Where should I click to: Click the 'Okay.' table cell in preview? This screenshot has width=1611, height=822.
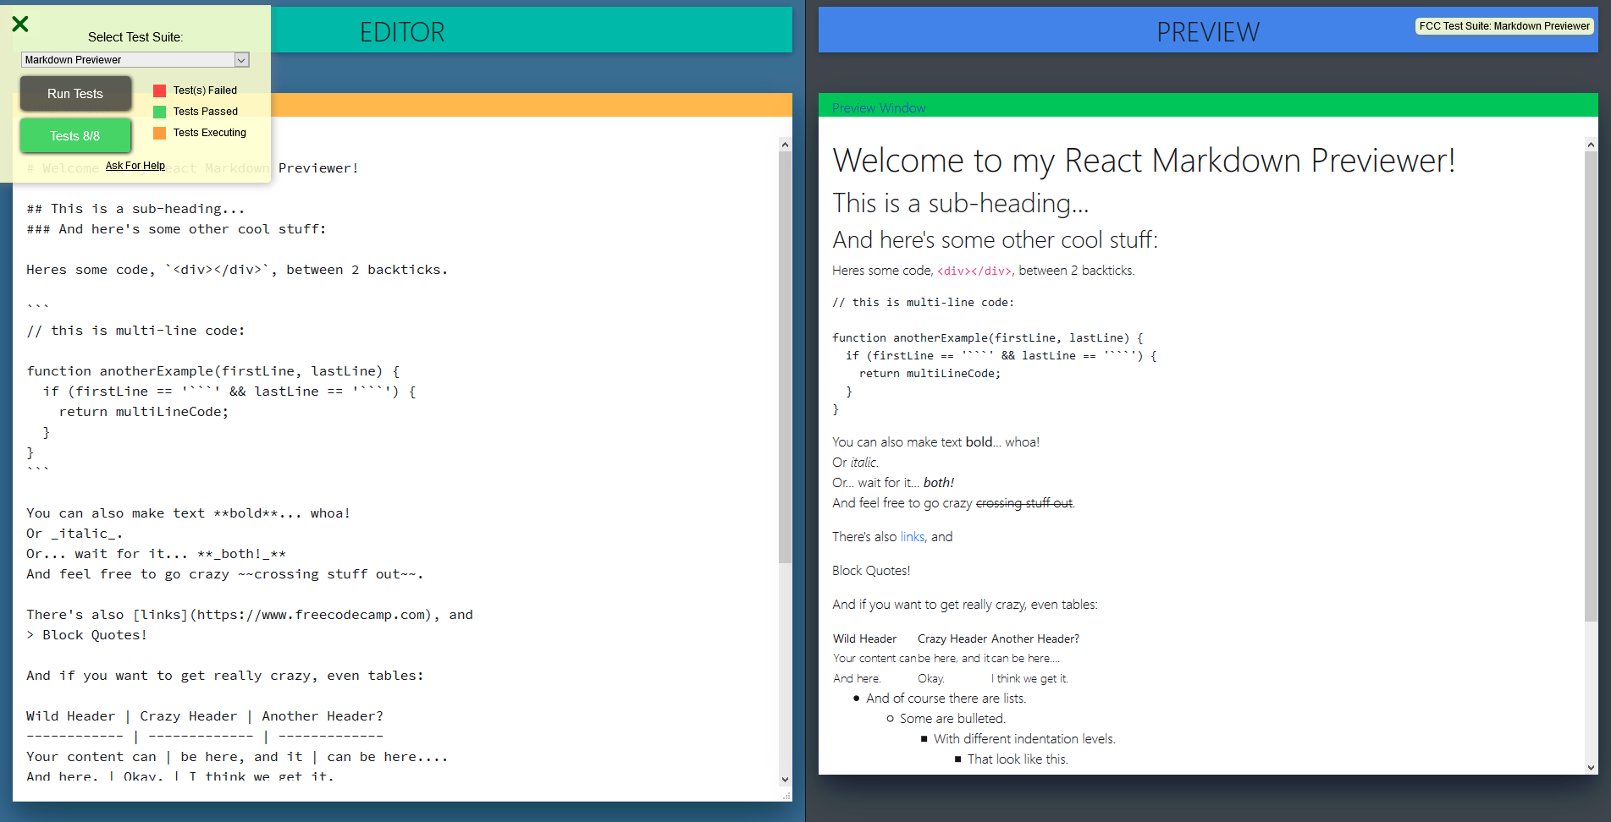tap(931, 679)
